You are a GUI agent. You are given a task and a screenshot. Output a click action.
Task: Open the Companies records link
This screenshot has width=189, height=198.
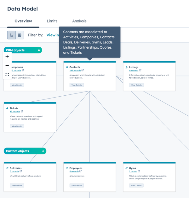point(16,70)
